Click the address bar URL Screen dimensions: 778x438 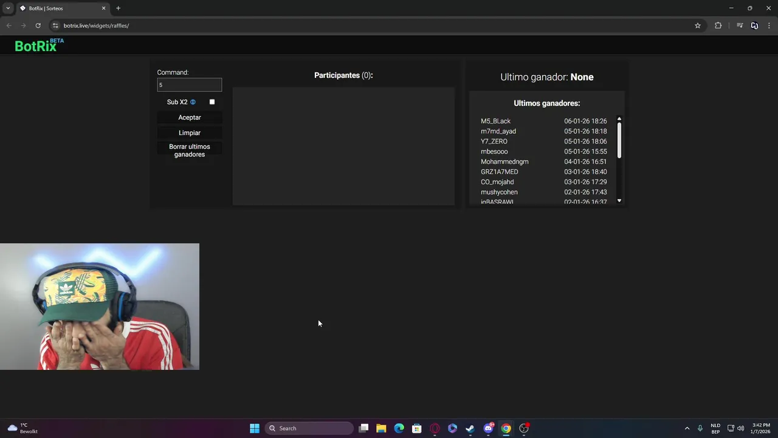96,26
